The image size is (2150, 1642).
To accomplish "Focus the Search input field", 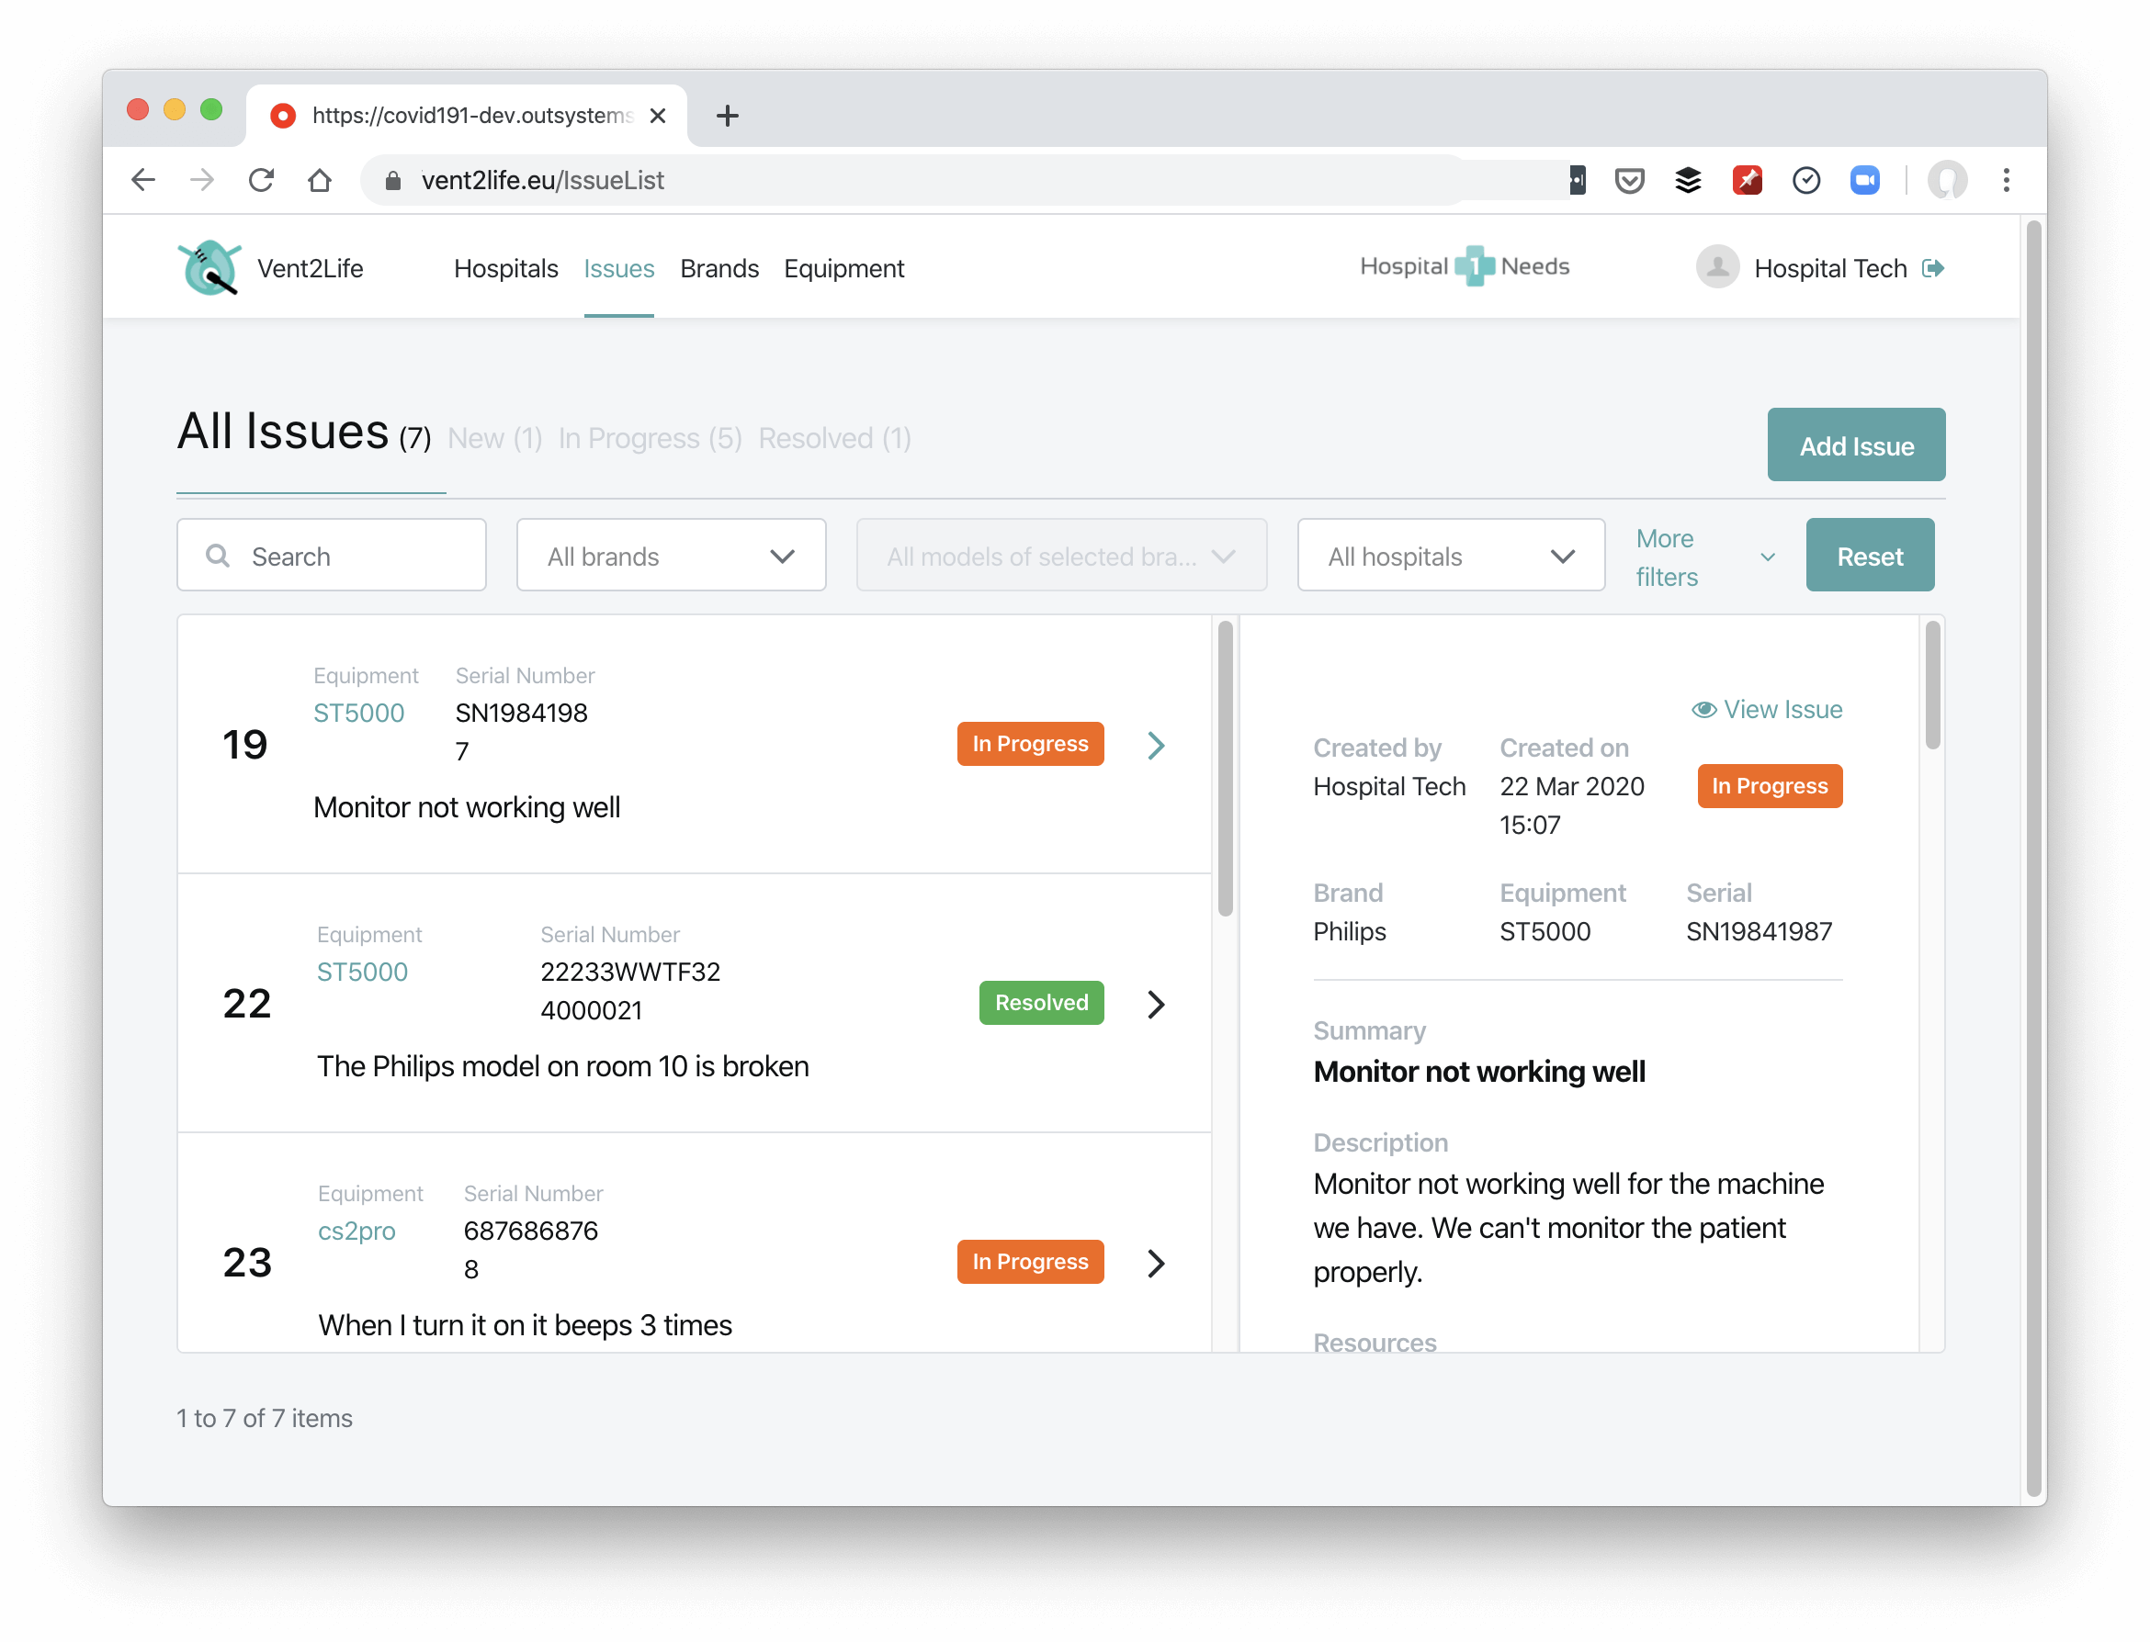I will [331, 556].
